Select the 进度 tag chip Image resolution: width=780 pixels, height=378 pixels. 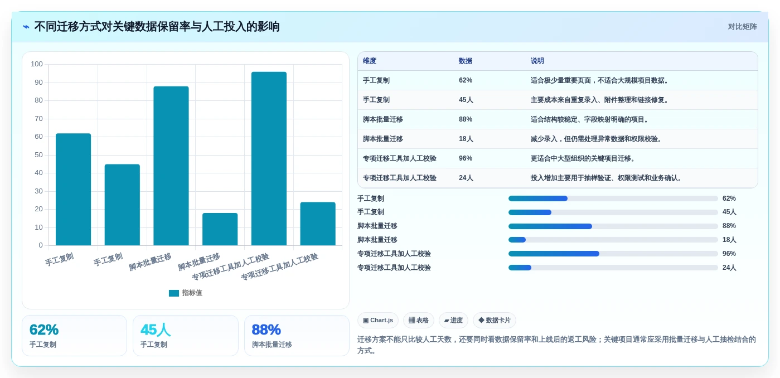click(453, 321)
